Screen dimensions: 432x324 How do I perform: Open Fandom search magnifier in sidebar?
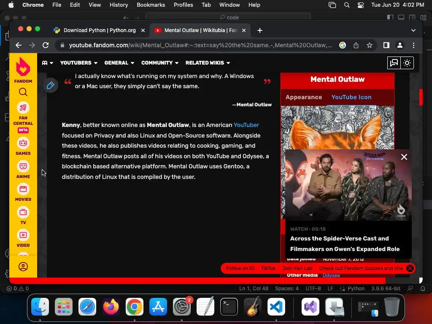tap(23, 92)
